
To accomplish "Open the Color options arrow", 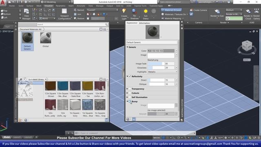I will coord(176,51).
